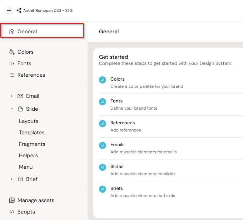243x220 pixels.
Task: Select Templates in the sidebar
Action: (x=31, y=133)
